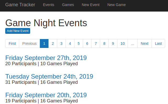Viewport: 168px width, 104px height.
Task: Click the Add New Event button
Action: [x=18, y=31]
